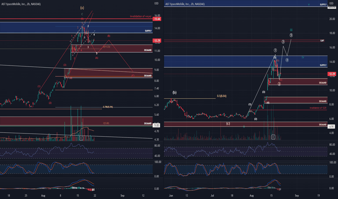Select the (b) wave label on right chart
The width and height of the screenshot is (338, 199).
(x=174, y=93)
